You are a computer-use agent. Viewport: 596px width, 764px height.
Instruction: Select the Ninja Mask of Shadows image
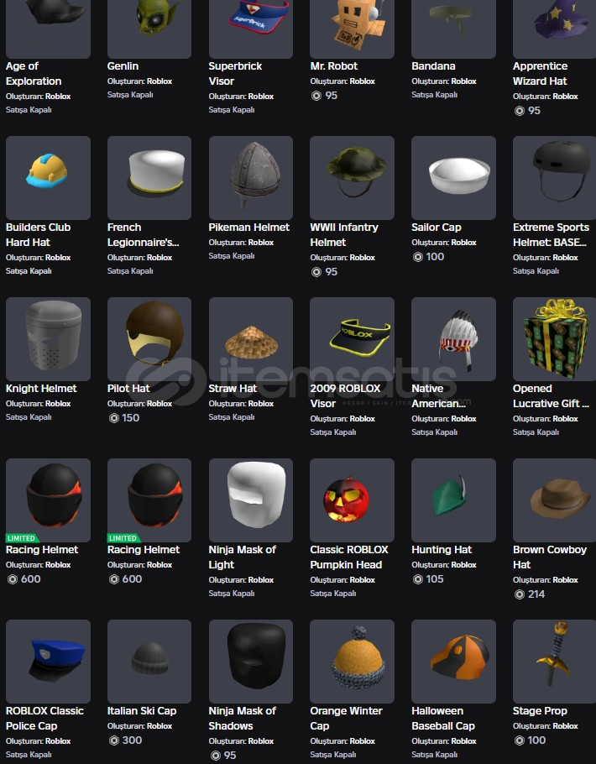click(x=250, y=662)
